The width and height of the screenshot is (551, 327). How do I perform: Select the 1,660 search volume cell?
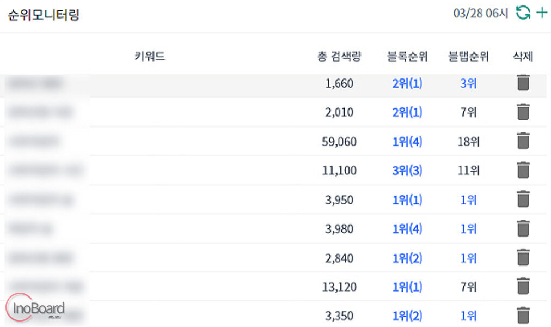point(339,84)
